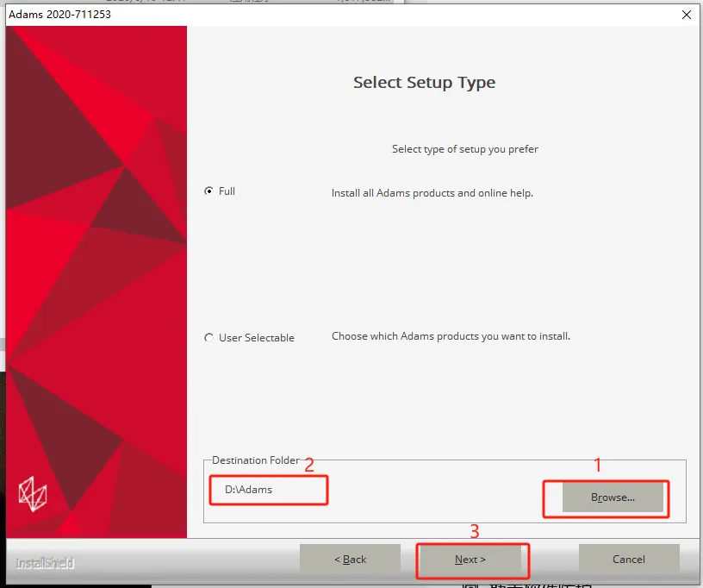Screen dimensions: 703x588
Task: Click the Adams 2020-711253 title text
Action: point(59,15)
